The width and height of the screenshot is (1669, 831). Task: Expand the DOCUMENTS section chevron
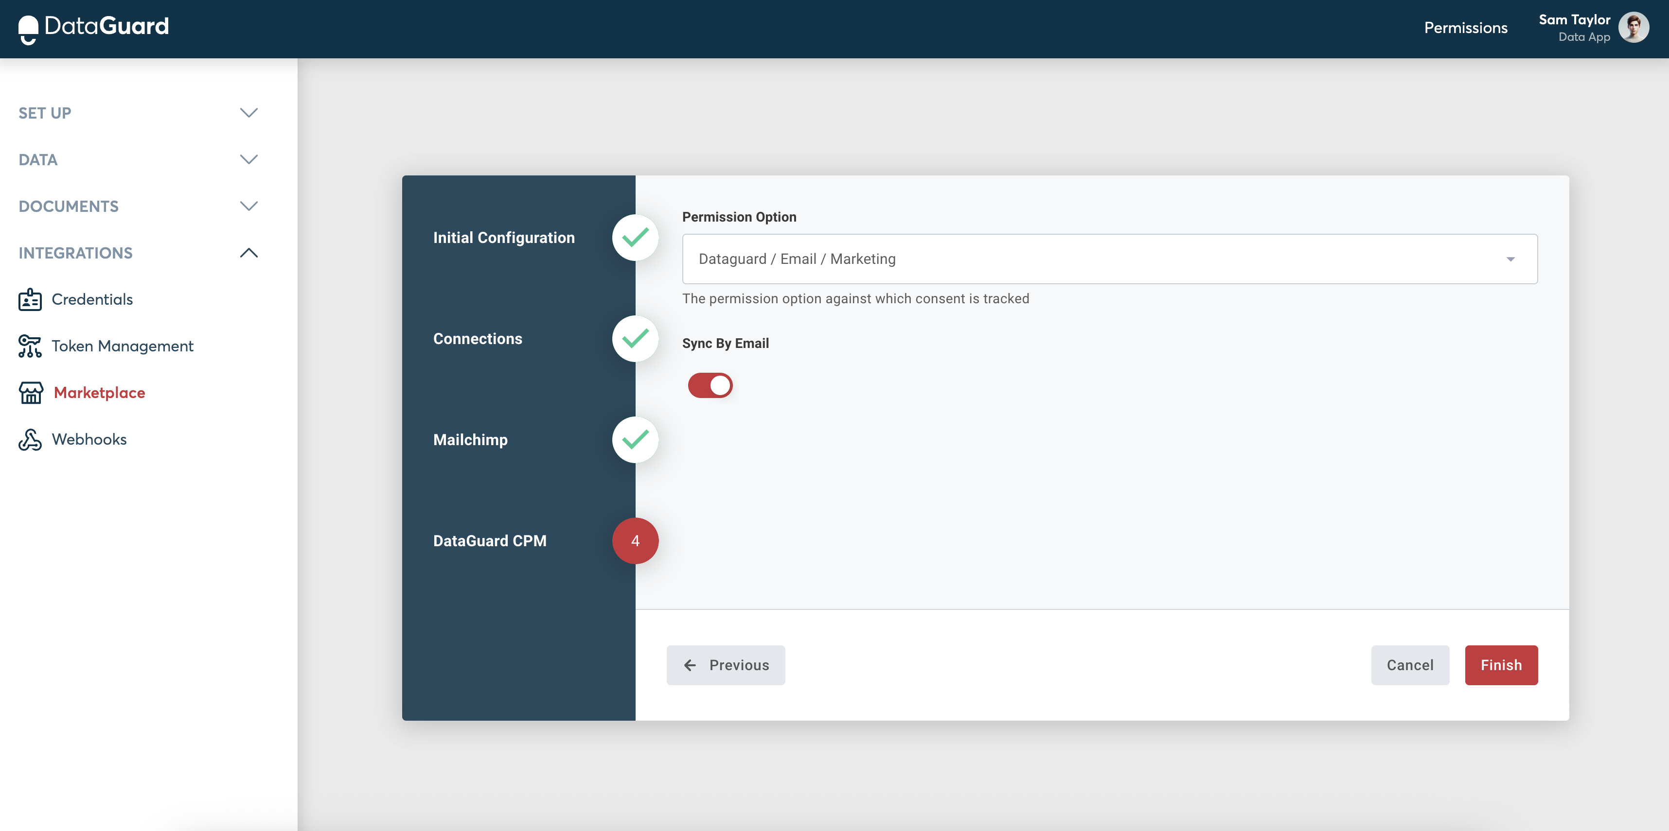click(249, 206)
